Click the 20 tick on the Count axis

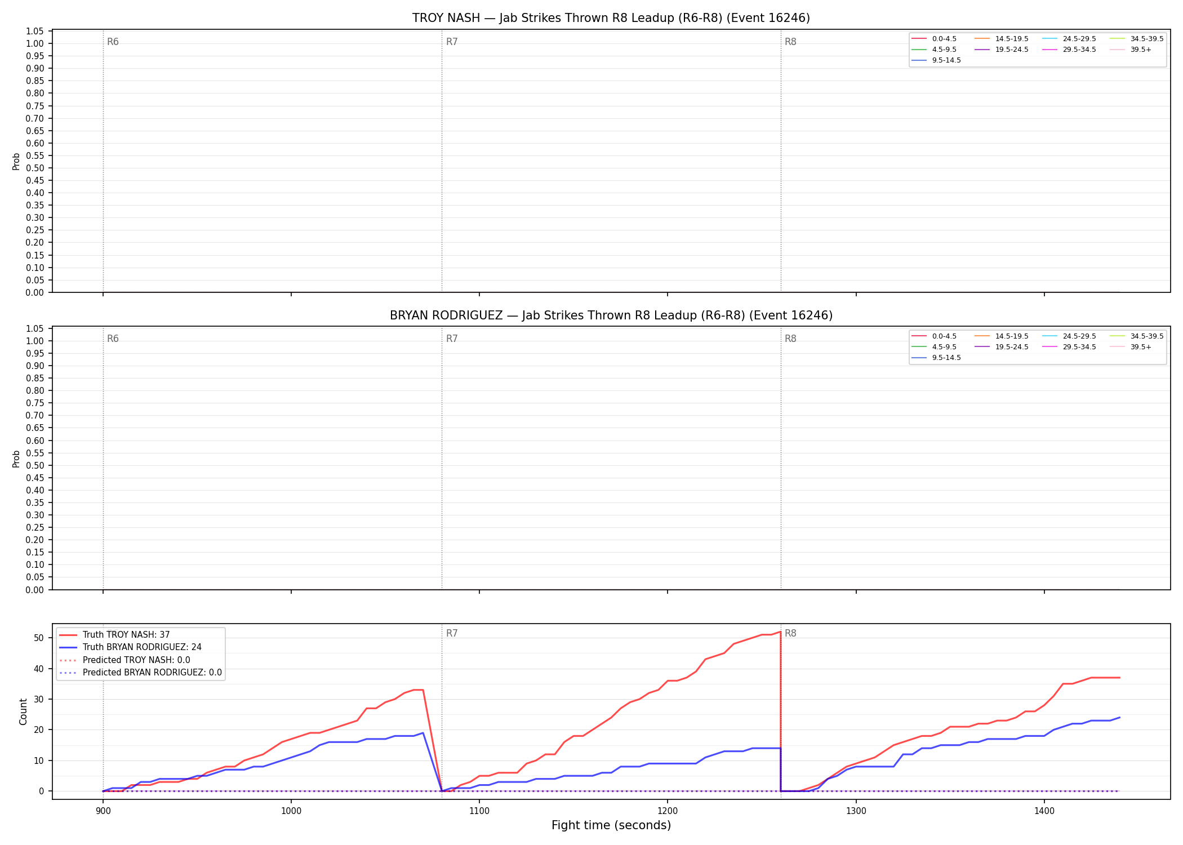pyautogui.click(x=39, y=730)
